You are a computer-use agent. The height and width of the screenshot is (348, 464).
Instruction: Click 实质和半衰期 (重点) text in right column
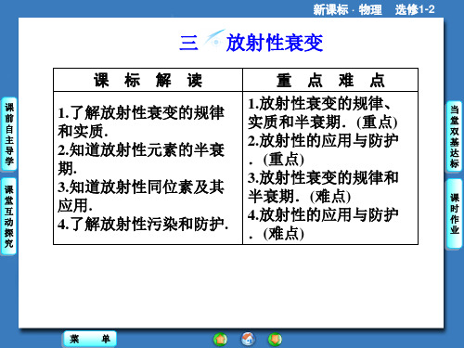coord(322,122)
